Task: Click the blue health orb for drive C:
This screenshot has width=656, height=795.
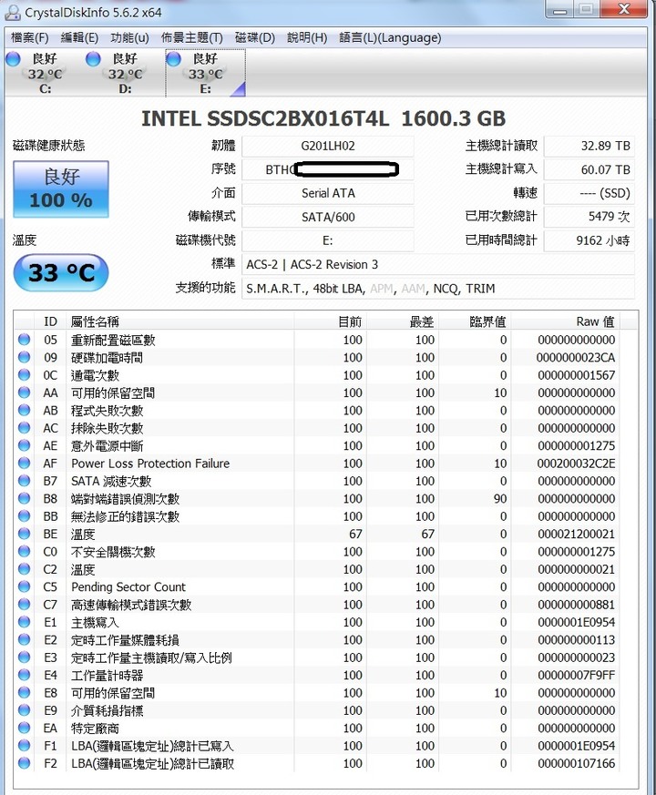Action: (x=13, y=59)
